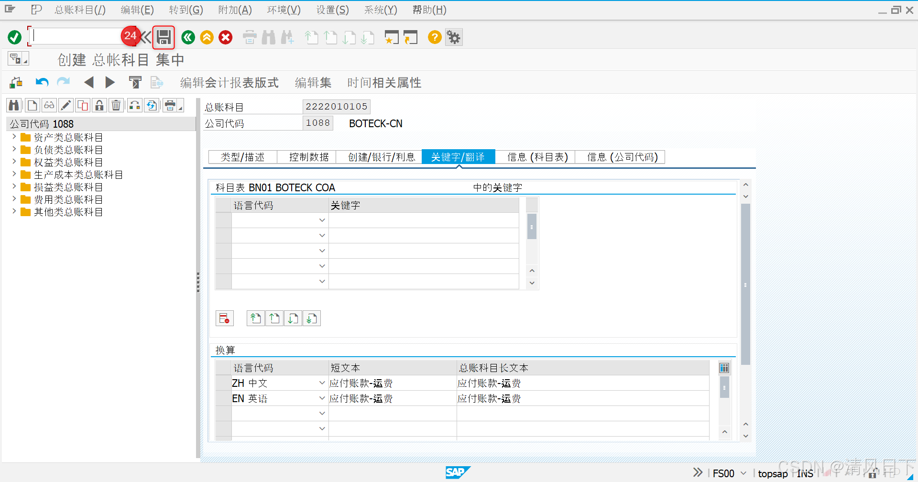Go to previous account with left triangle
This screenshot has height=482, width=918.
click(88, 82)
